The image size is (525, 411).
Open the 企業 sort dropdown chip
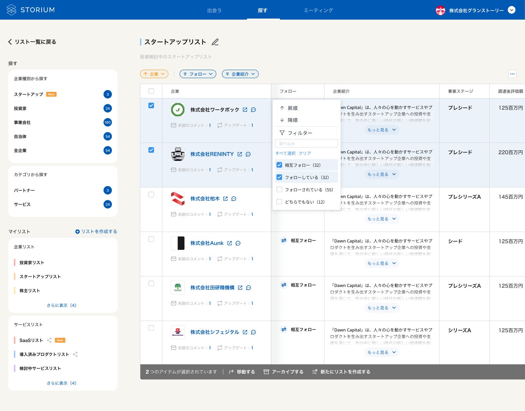[154, 74]
